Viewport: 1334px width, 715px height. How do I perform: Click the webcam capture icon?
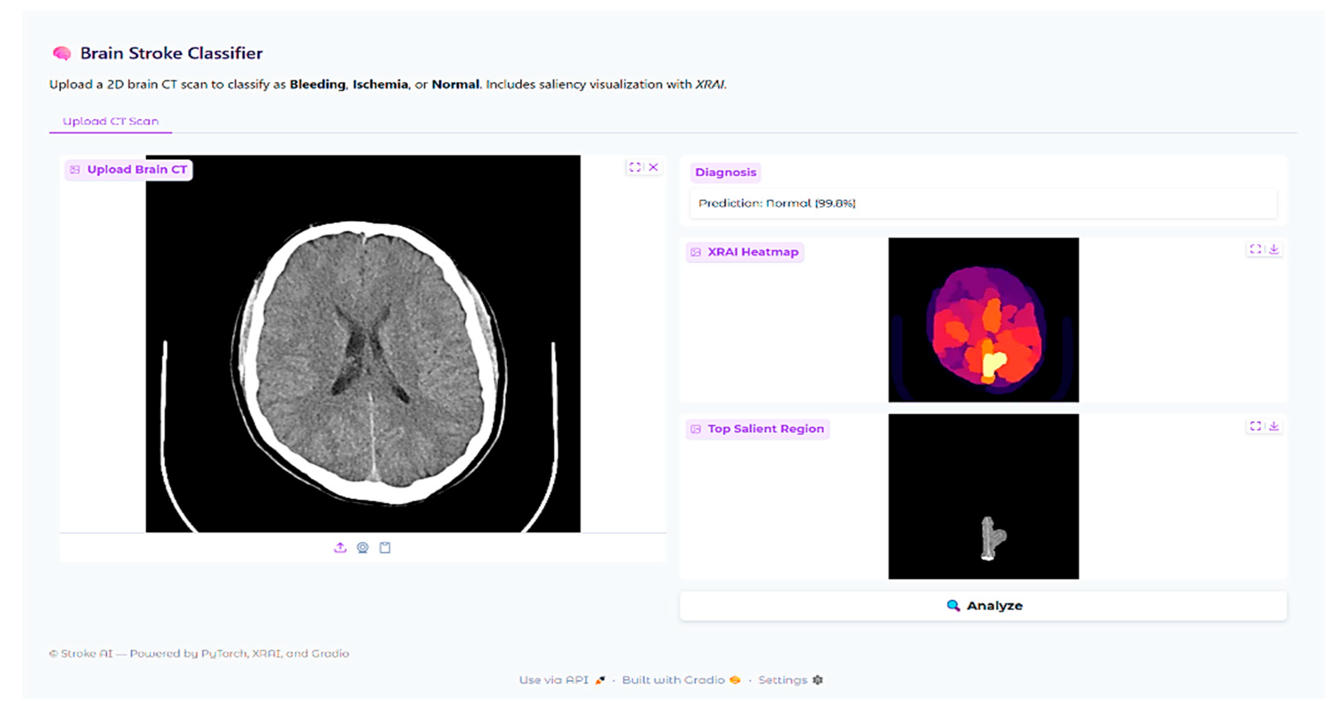pyautogui.click(x=363, y=547)
